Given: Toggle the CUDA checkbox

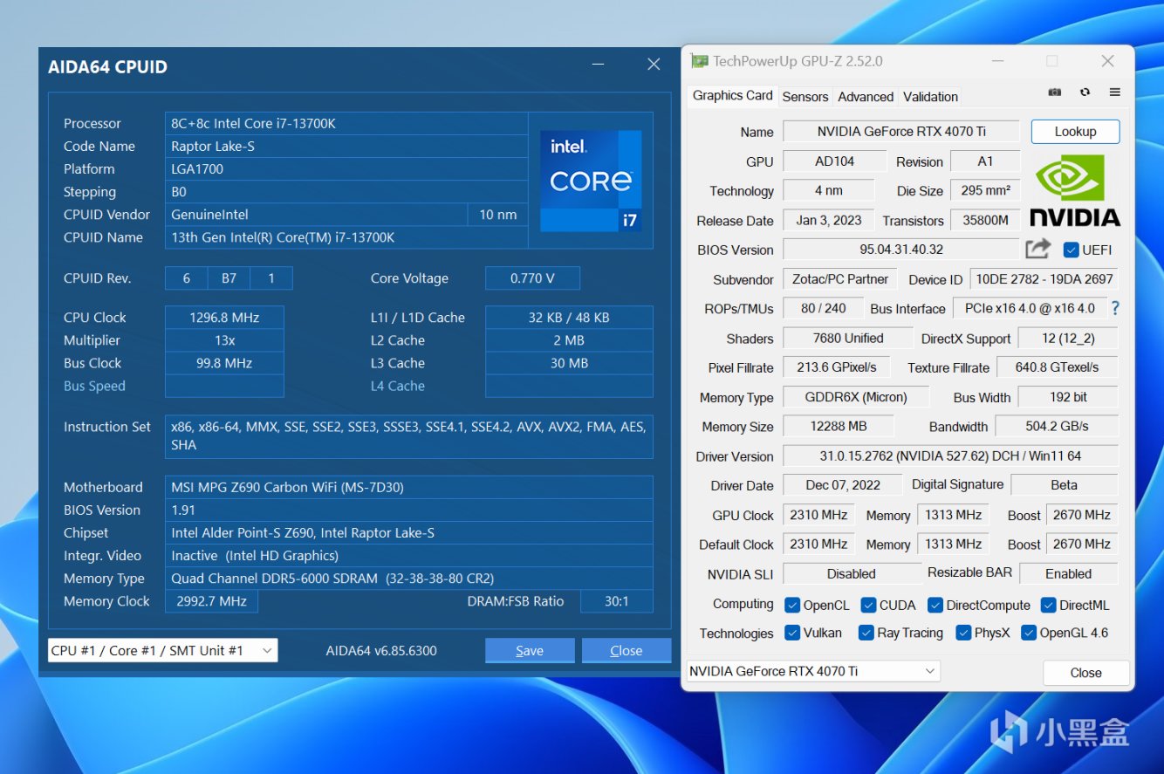Looking at the screenshot, I should 868,605.
